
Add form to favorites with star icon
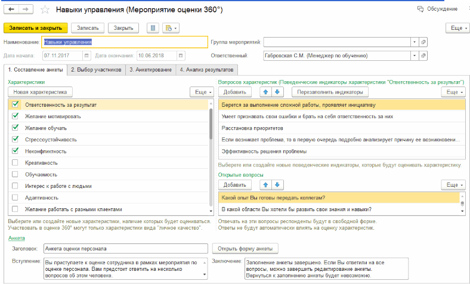click(45, 10)
